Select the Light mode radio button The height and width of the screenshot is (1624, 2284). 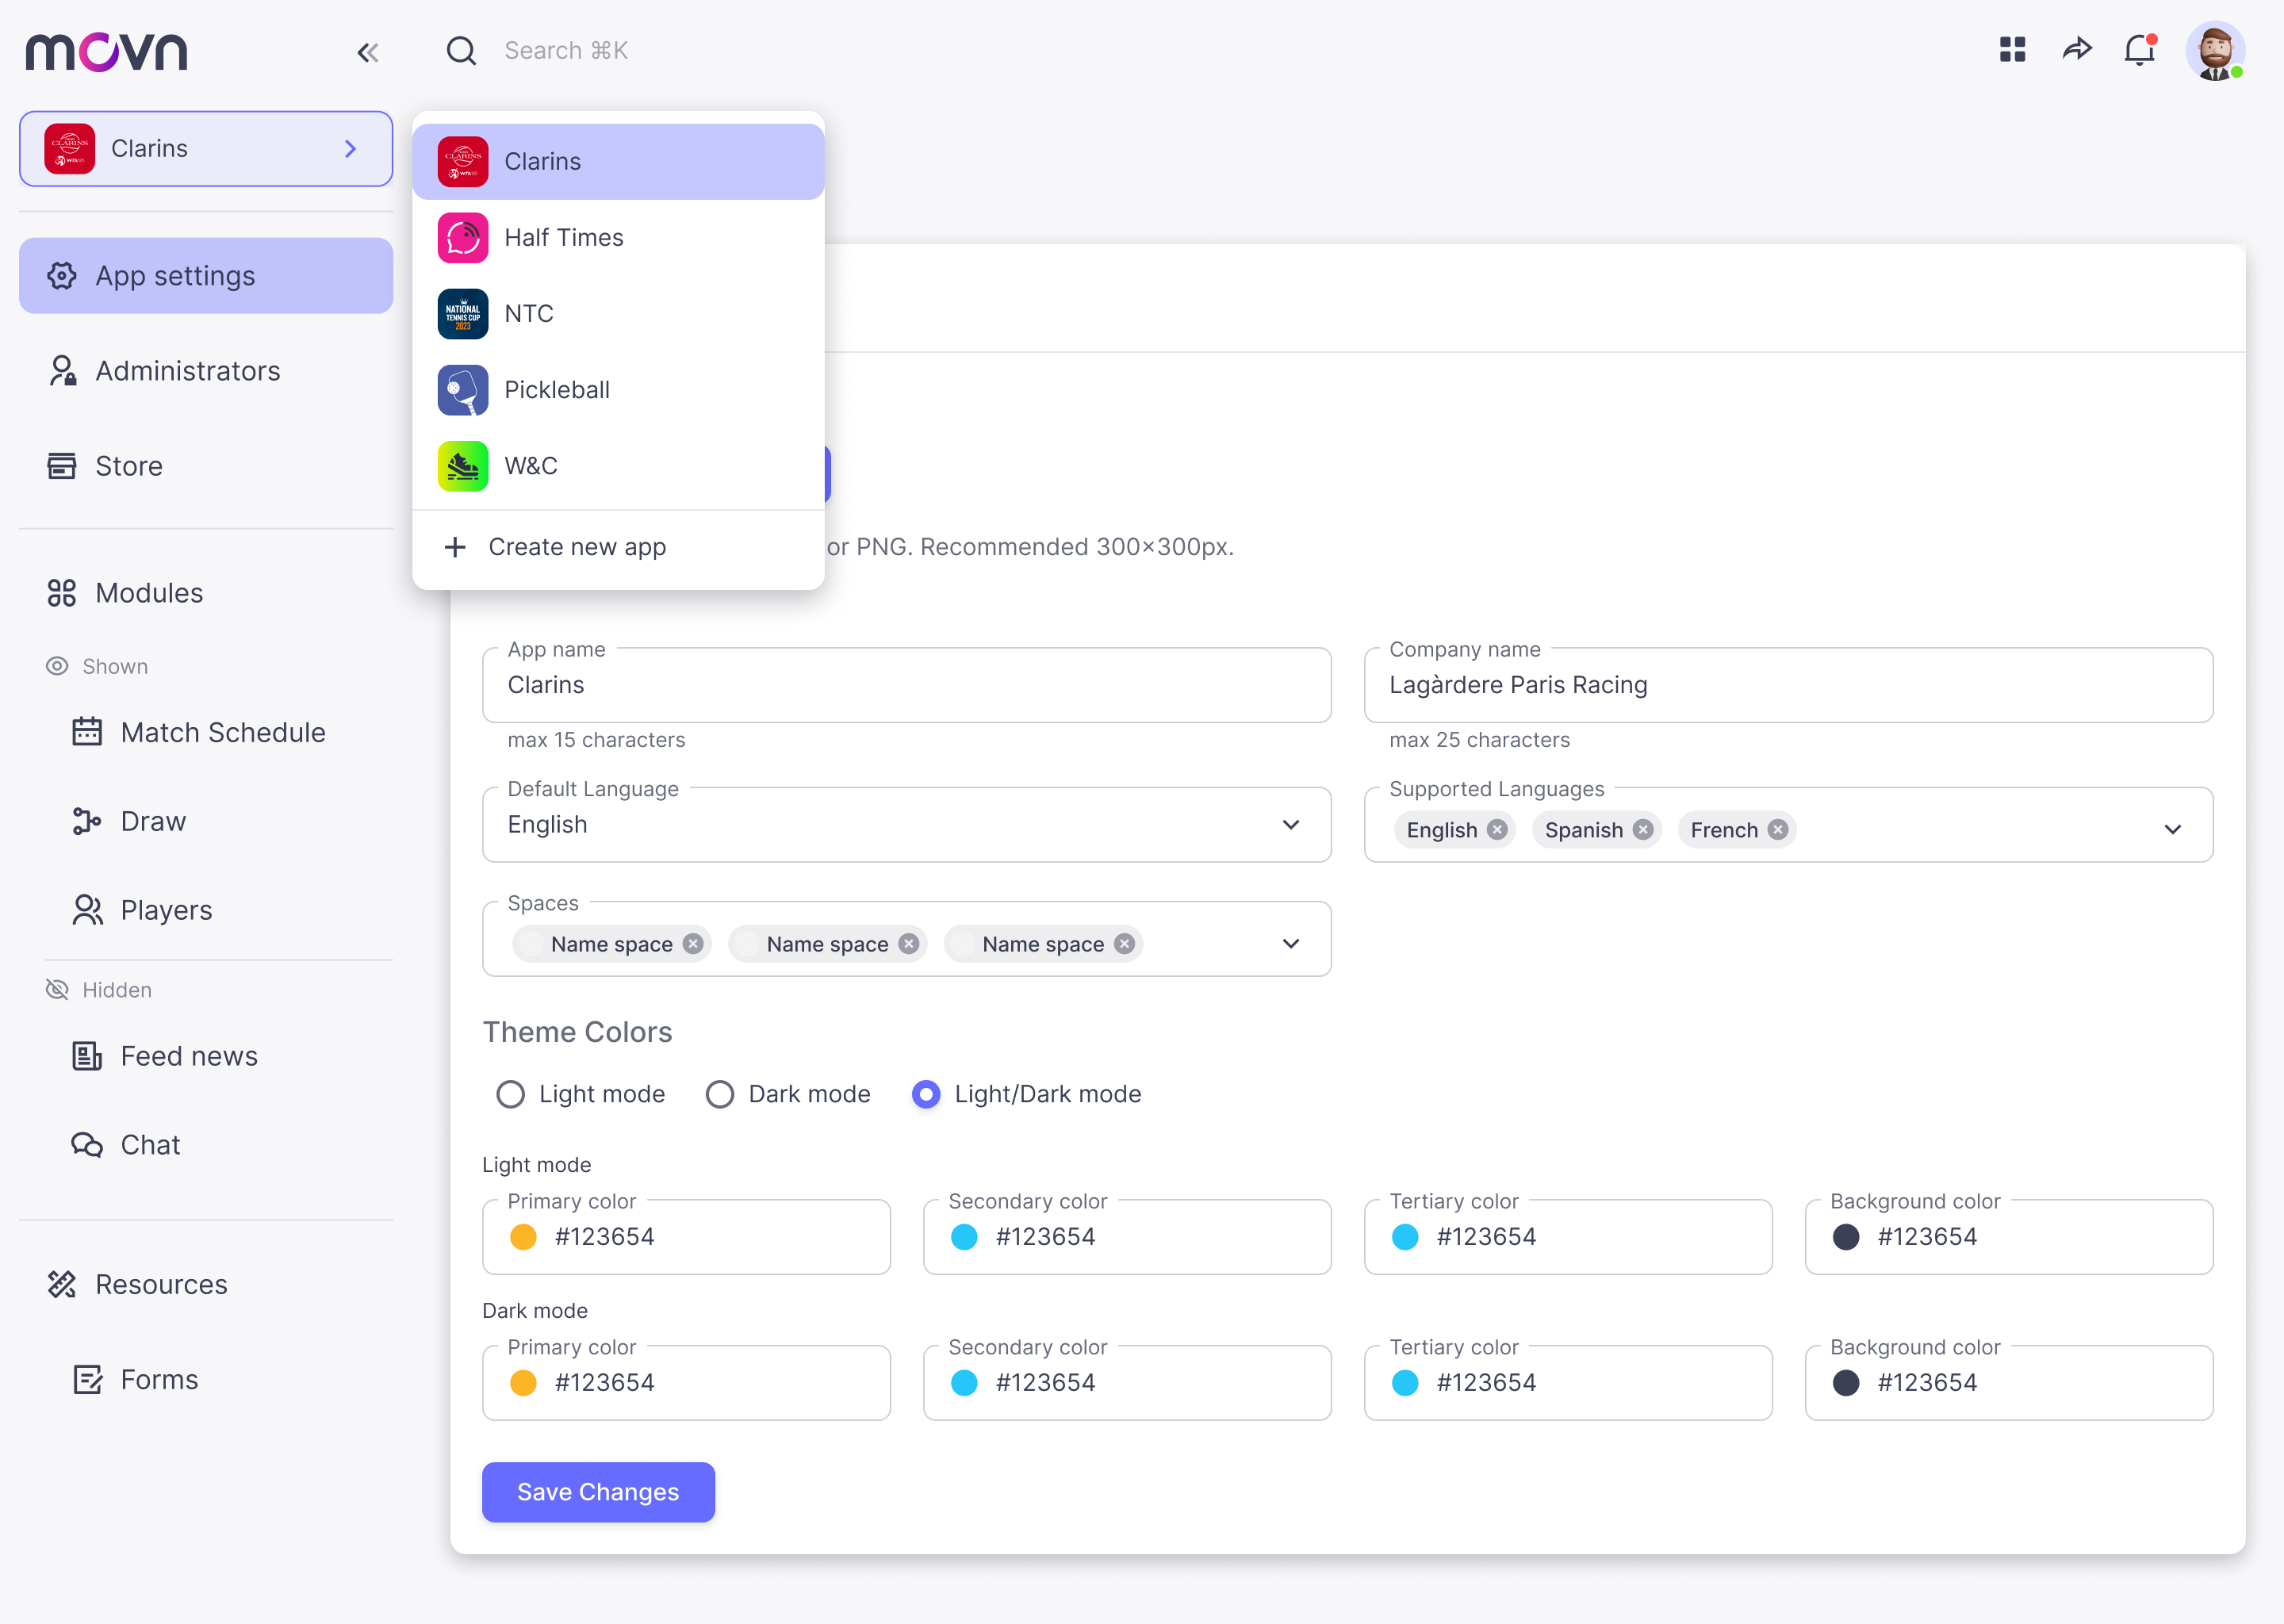coord(511,1094)
